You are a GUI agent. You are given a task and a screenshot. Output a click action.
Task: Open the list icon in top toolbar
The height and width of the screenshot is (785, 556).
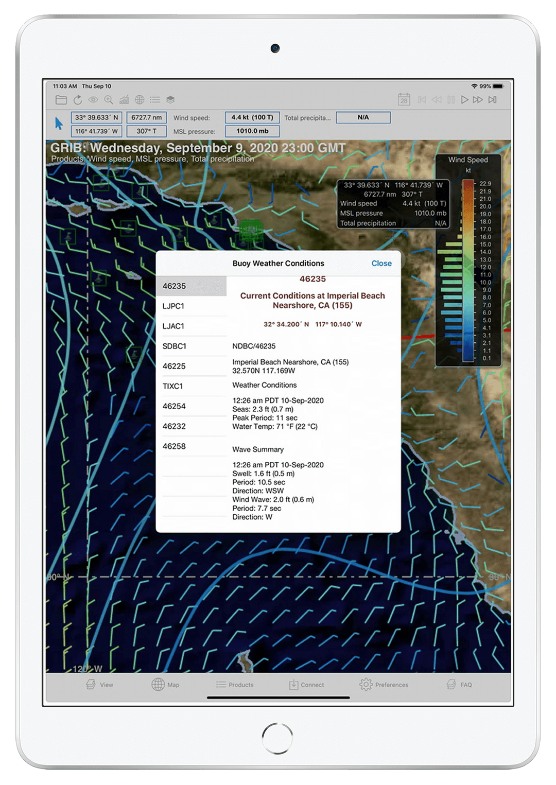click(155, 100)
